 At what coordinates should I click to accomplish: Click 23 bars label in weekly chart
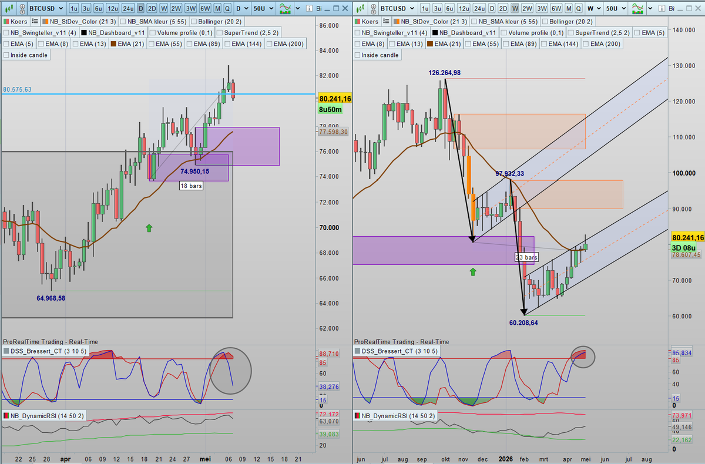click(x=526, y=257)
